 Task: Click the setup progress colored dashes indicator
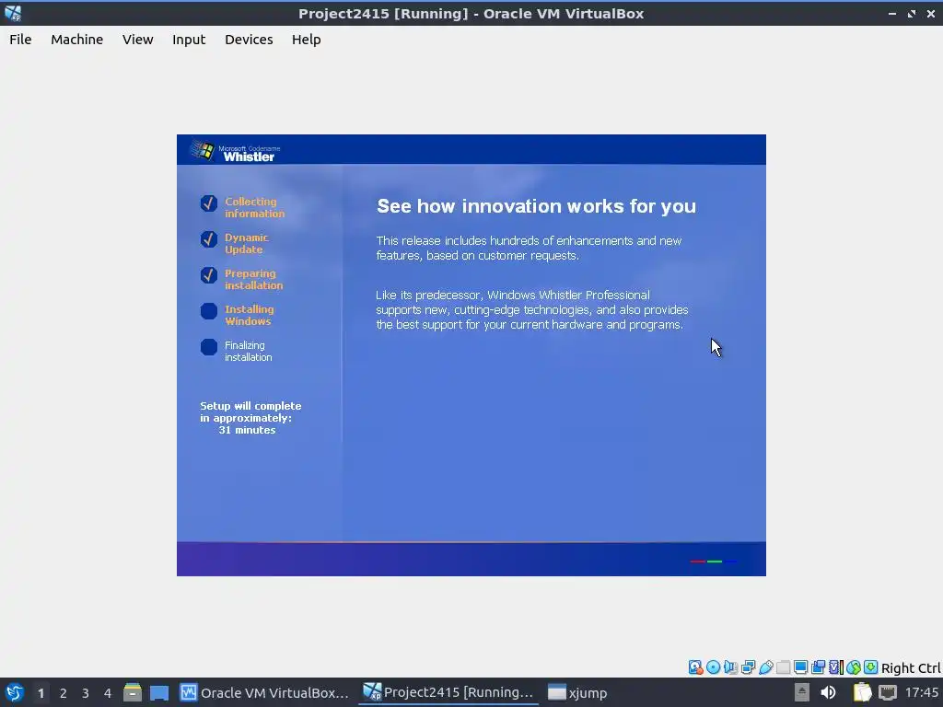(x=714, y=562)
